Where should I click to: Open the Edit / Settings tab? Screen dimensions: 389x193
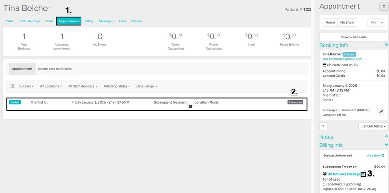[30, 21]
